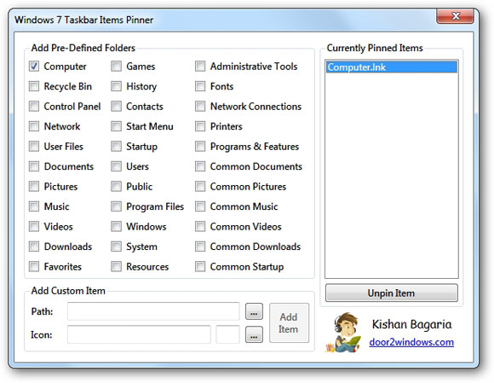Click the Add Item button

pos(289,322)
